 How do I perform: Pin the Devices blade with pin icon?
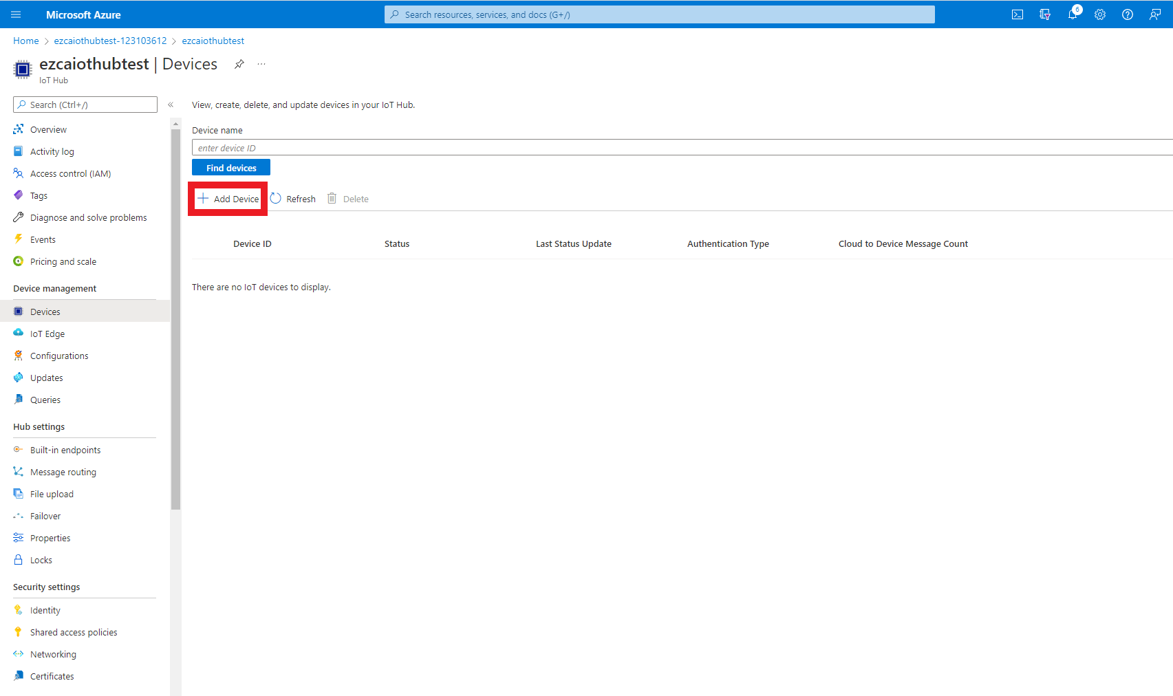tap(239, 64)
